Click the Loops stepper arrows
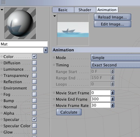The image size is (140, 137). (112, 84)
